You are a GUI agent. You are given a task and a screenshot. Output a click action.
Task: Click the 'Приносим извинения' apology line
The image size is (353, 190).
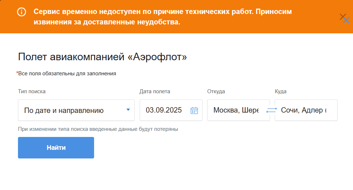coord(107,22)
